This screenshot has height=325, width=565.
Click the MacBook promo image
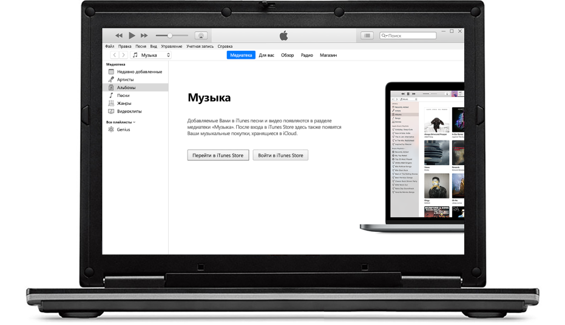[x=412, y=157]
